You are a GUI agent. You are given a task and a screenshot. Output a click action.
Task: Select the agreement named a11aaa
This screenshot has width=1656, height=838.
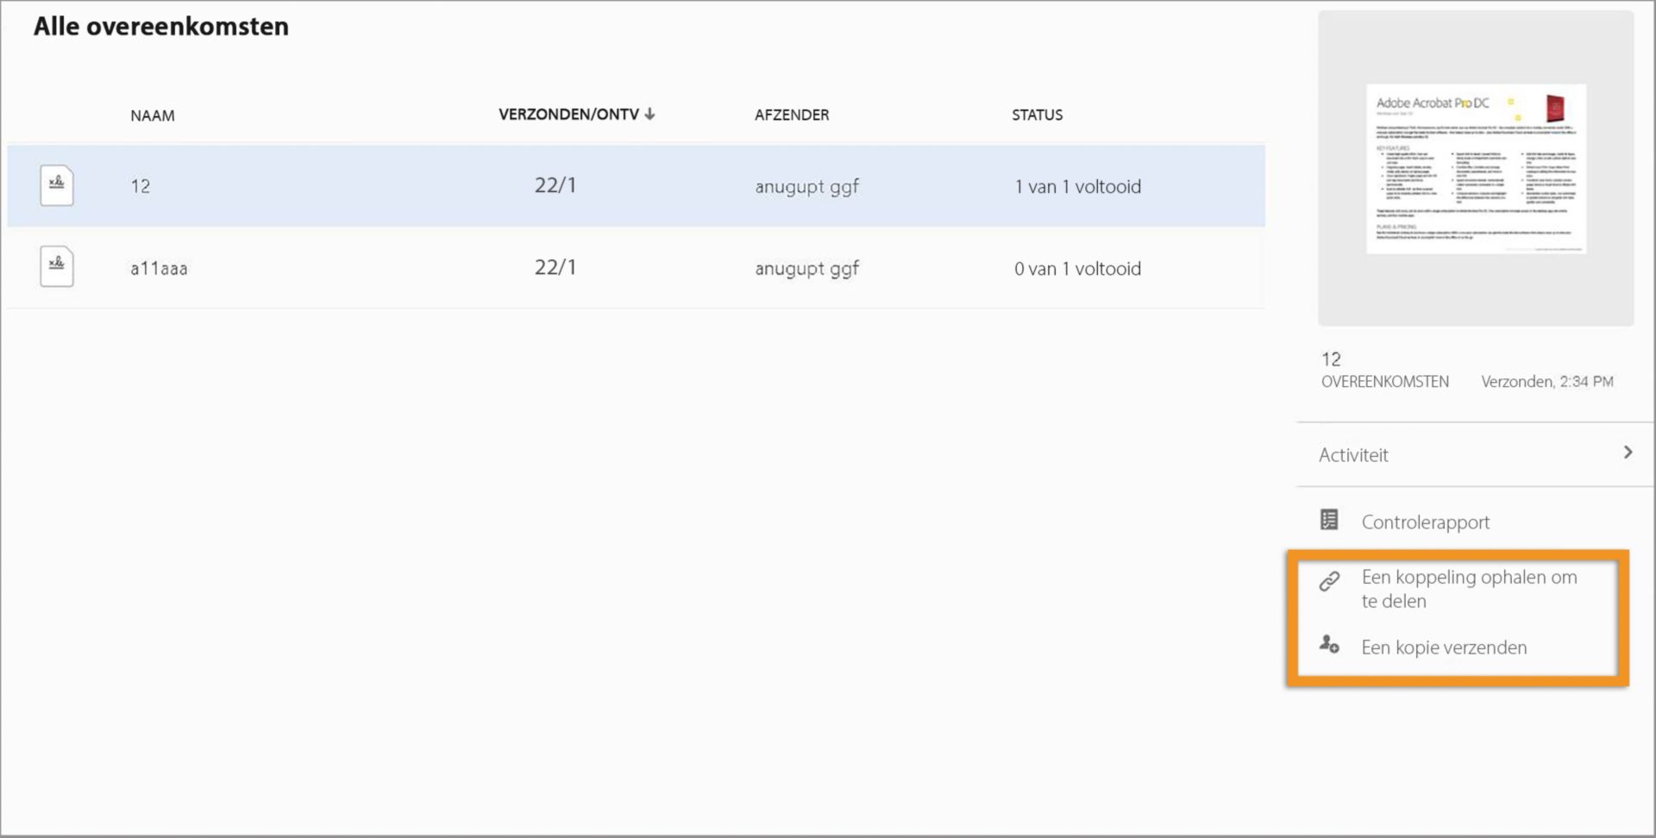point(159,269)
